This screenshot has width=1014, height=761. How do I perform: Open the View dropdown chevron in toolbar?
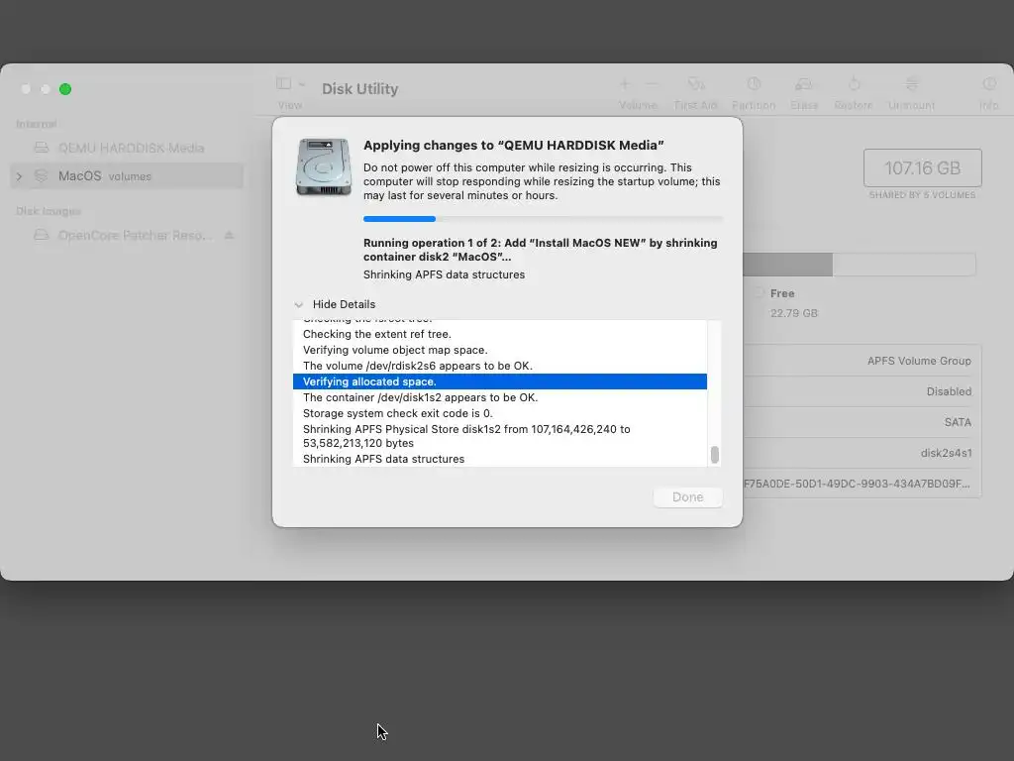coord(301,84)
